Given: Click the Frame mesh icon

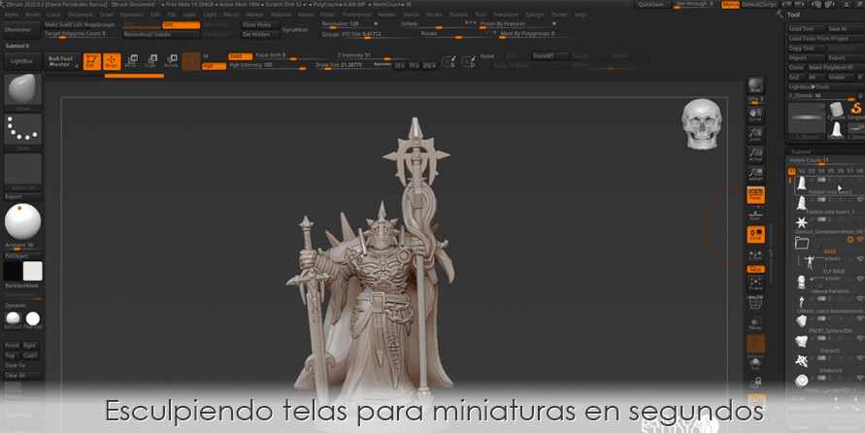Looking at the screenshot, I should pyautogui.click(x=755, y=283).
